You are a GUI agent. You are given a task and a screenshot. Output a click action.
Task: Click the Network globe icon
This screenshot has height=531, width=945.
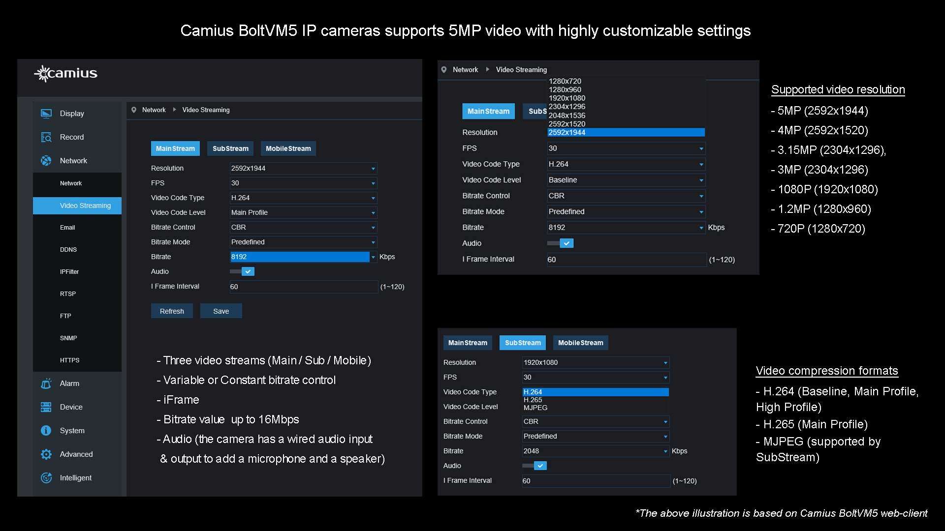46,161
